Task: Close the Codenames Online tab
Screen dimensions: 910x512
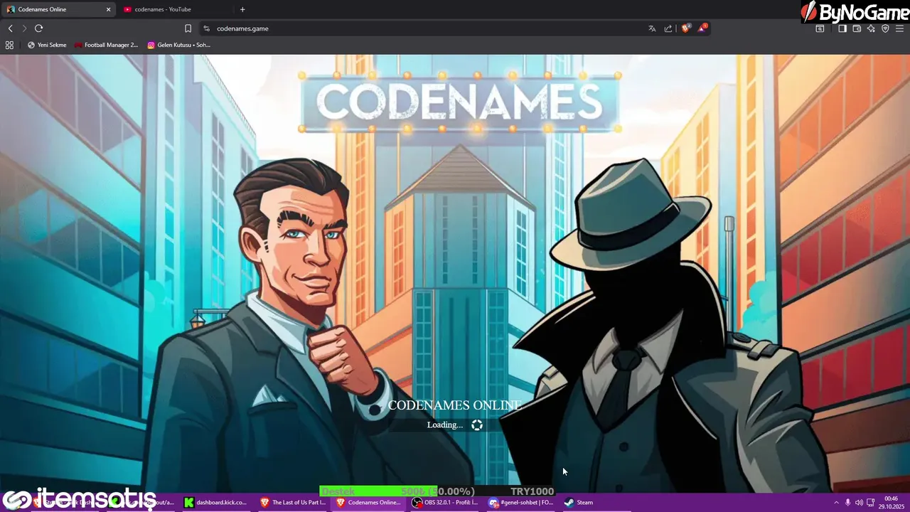Action: [109, 9]
